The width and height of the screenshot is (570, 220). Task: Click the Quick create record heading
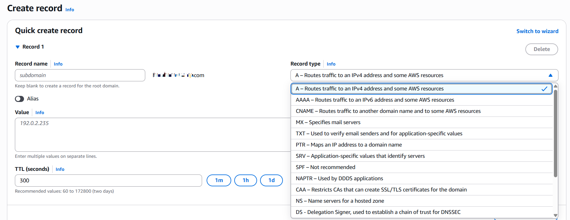(49, 31)
